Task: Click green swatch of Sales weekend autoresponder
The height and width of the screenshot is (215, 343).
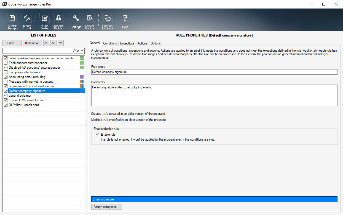Action: [82, 58]
